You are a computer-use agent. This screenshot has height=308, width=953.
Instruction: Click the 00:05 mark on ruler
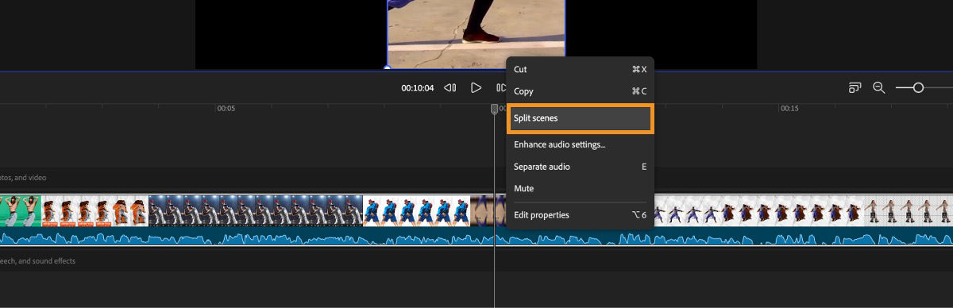(x=226, y=109)
